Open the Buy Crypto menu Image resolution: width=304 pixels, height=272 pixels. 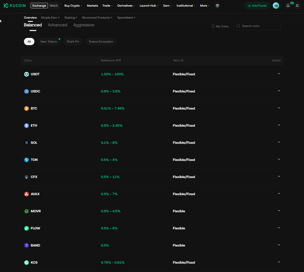[x=73, y=6]
